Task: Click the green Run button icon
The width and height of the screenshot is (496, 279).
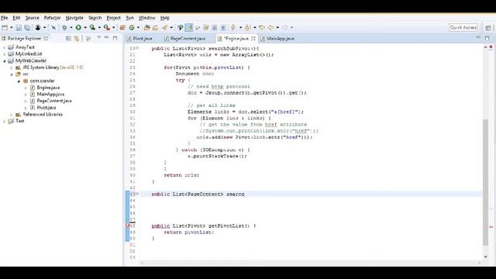Action: pos(78,28)
